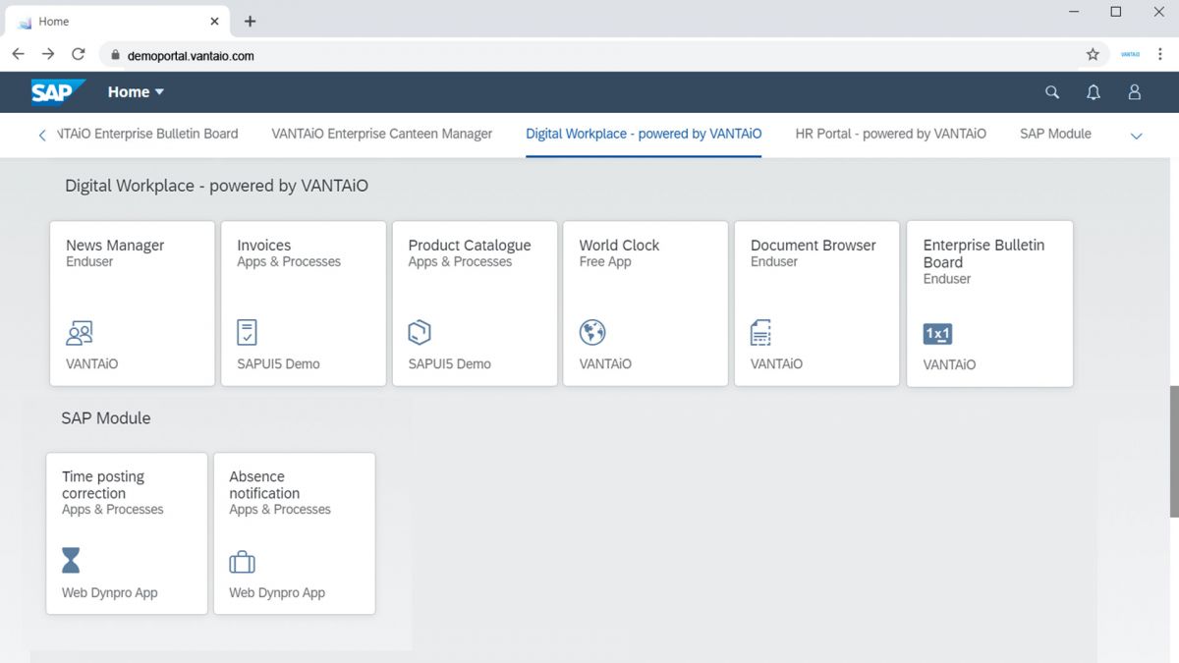Reload the page in browser
1179x663 pixels.
(79, 55)
